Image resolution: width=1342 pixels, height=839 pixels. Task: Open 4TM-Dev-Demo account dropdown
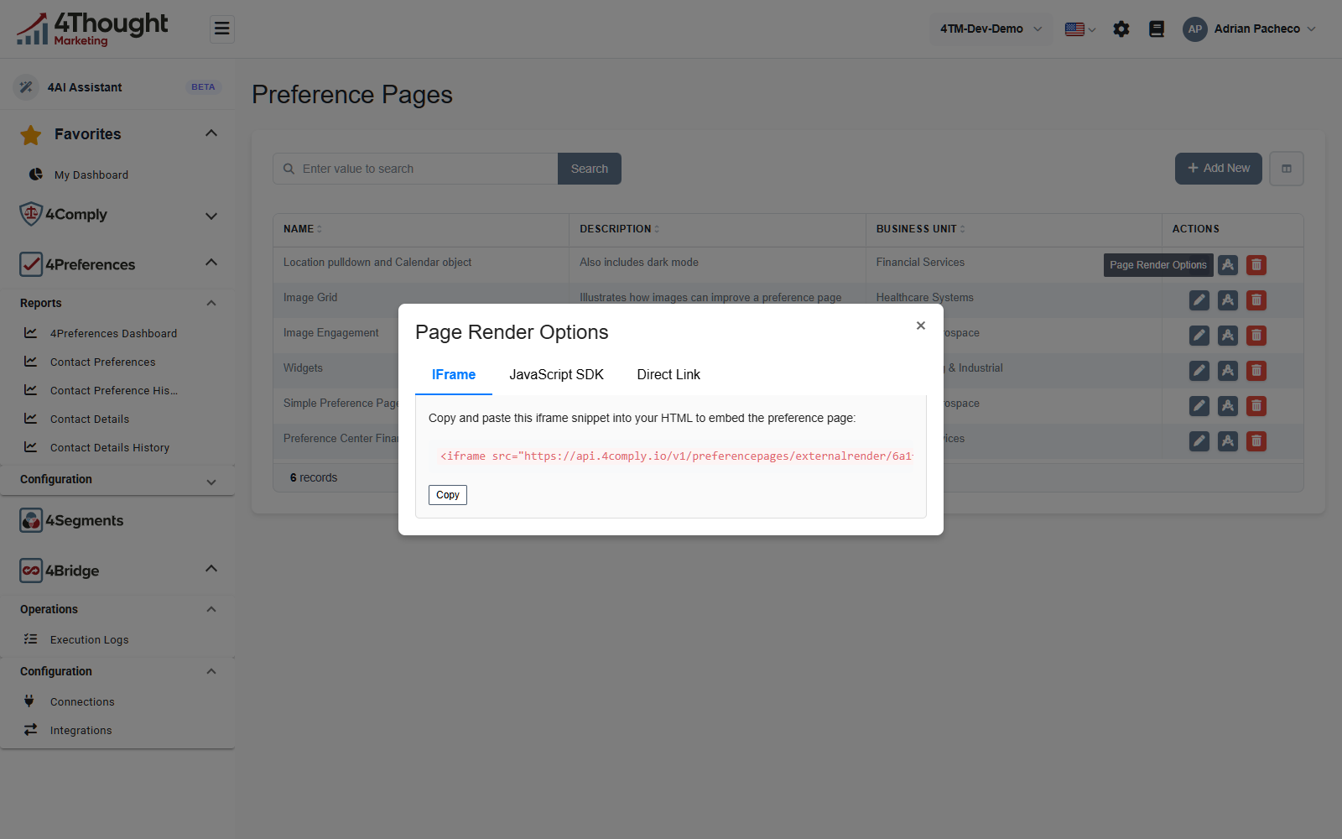pyautogui.click(x=991, y=29)
